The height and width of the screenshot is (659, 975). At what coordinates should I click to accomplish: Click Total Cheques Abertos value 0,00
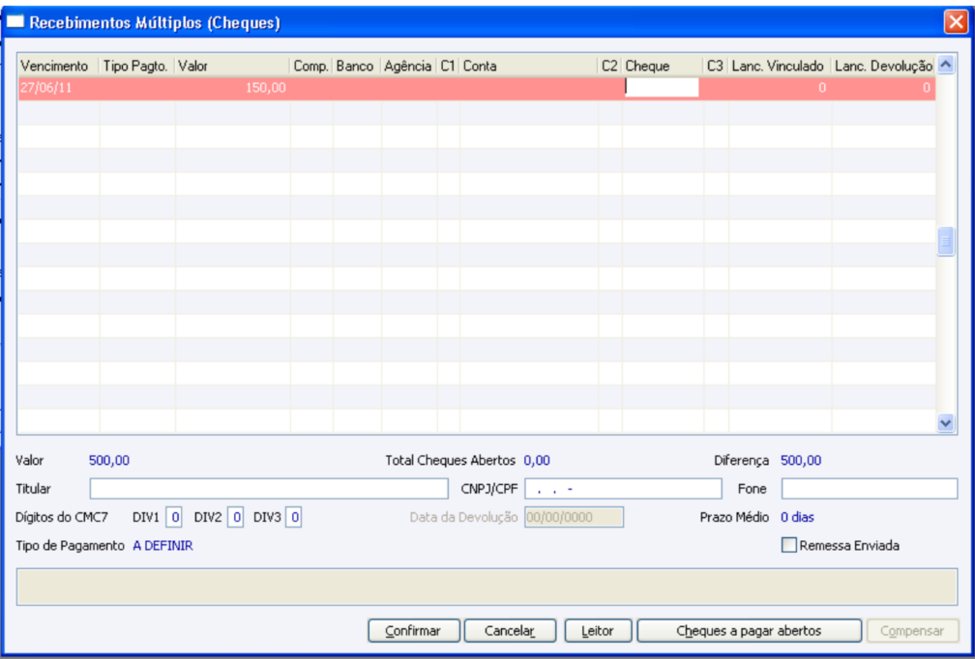(537, 460)
